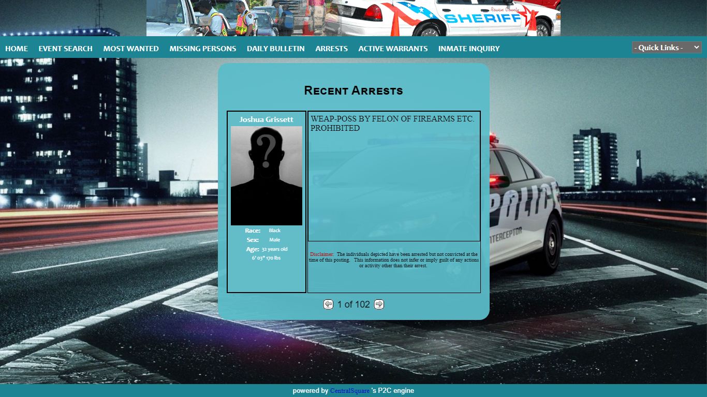
Task: Go to the previous arrest record arrow
Action: (328, 304)
